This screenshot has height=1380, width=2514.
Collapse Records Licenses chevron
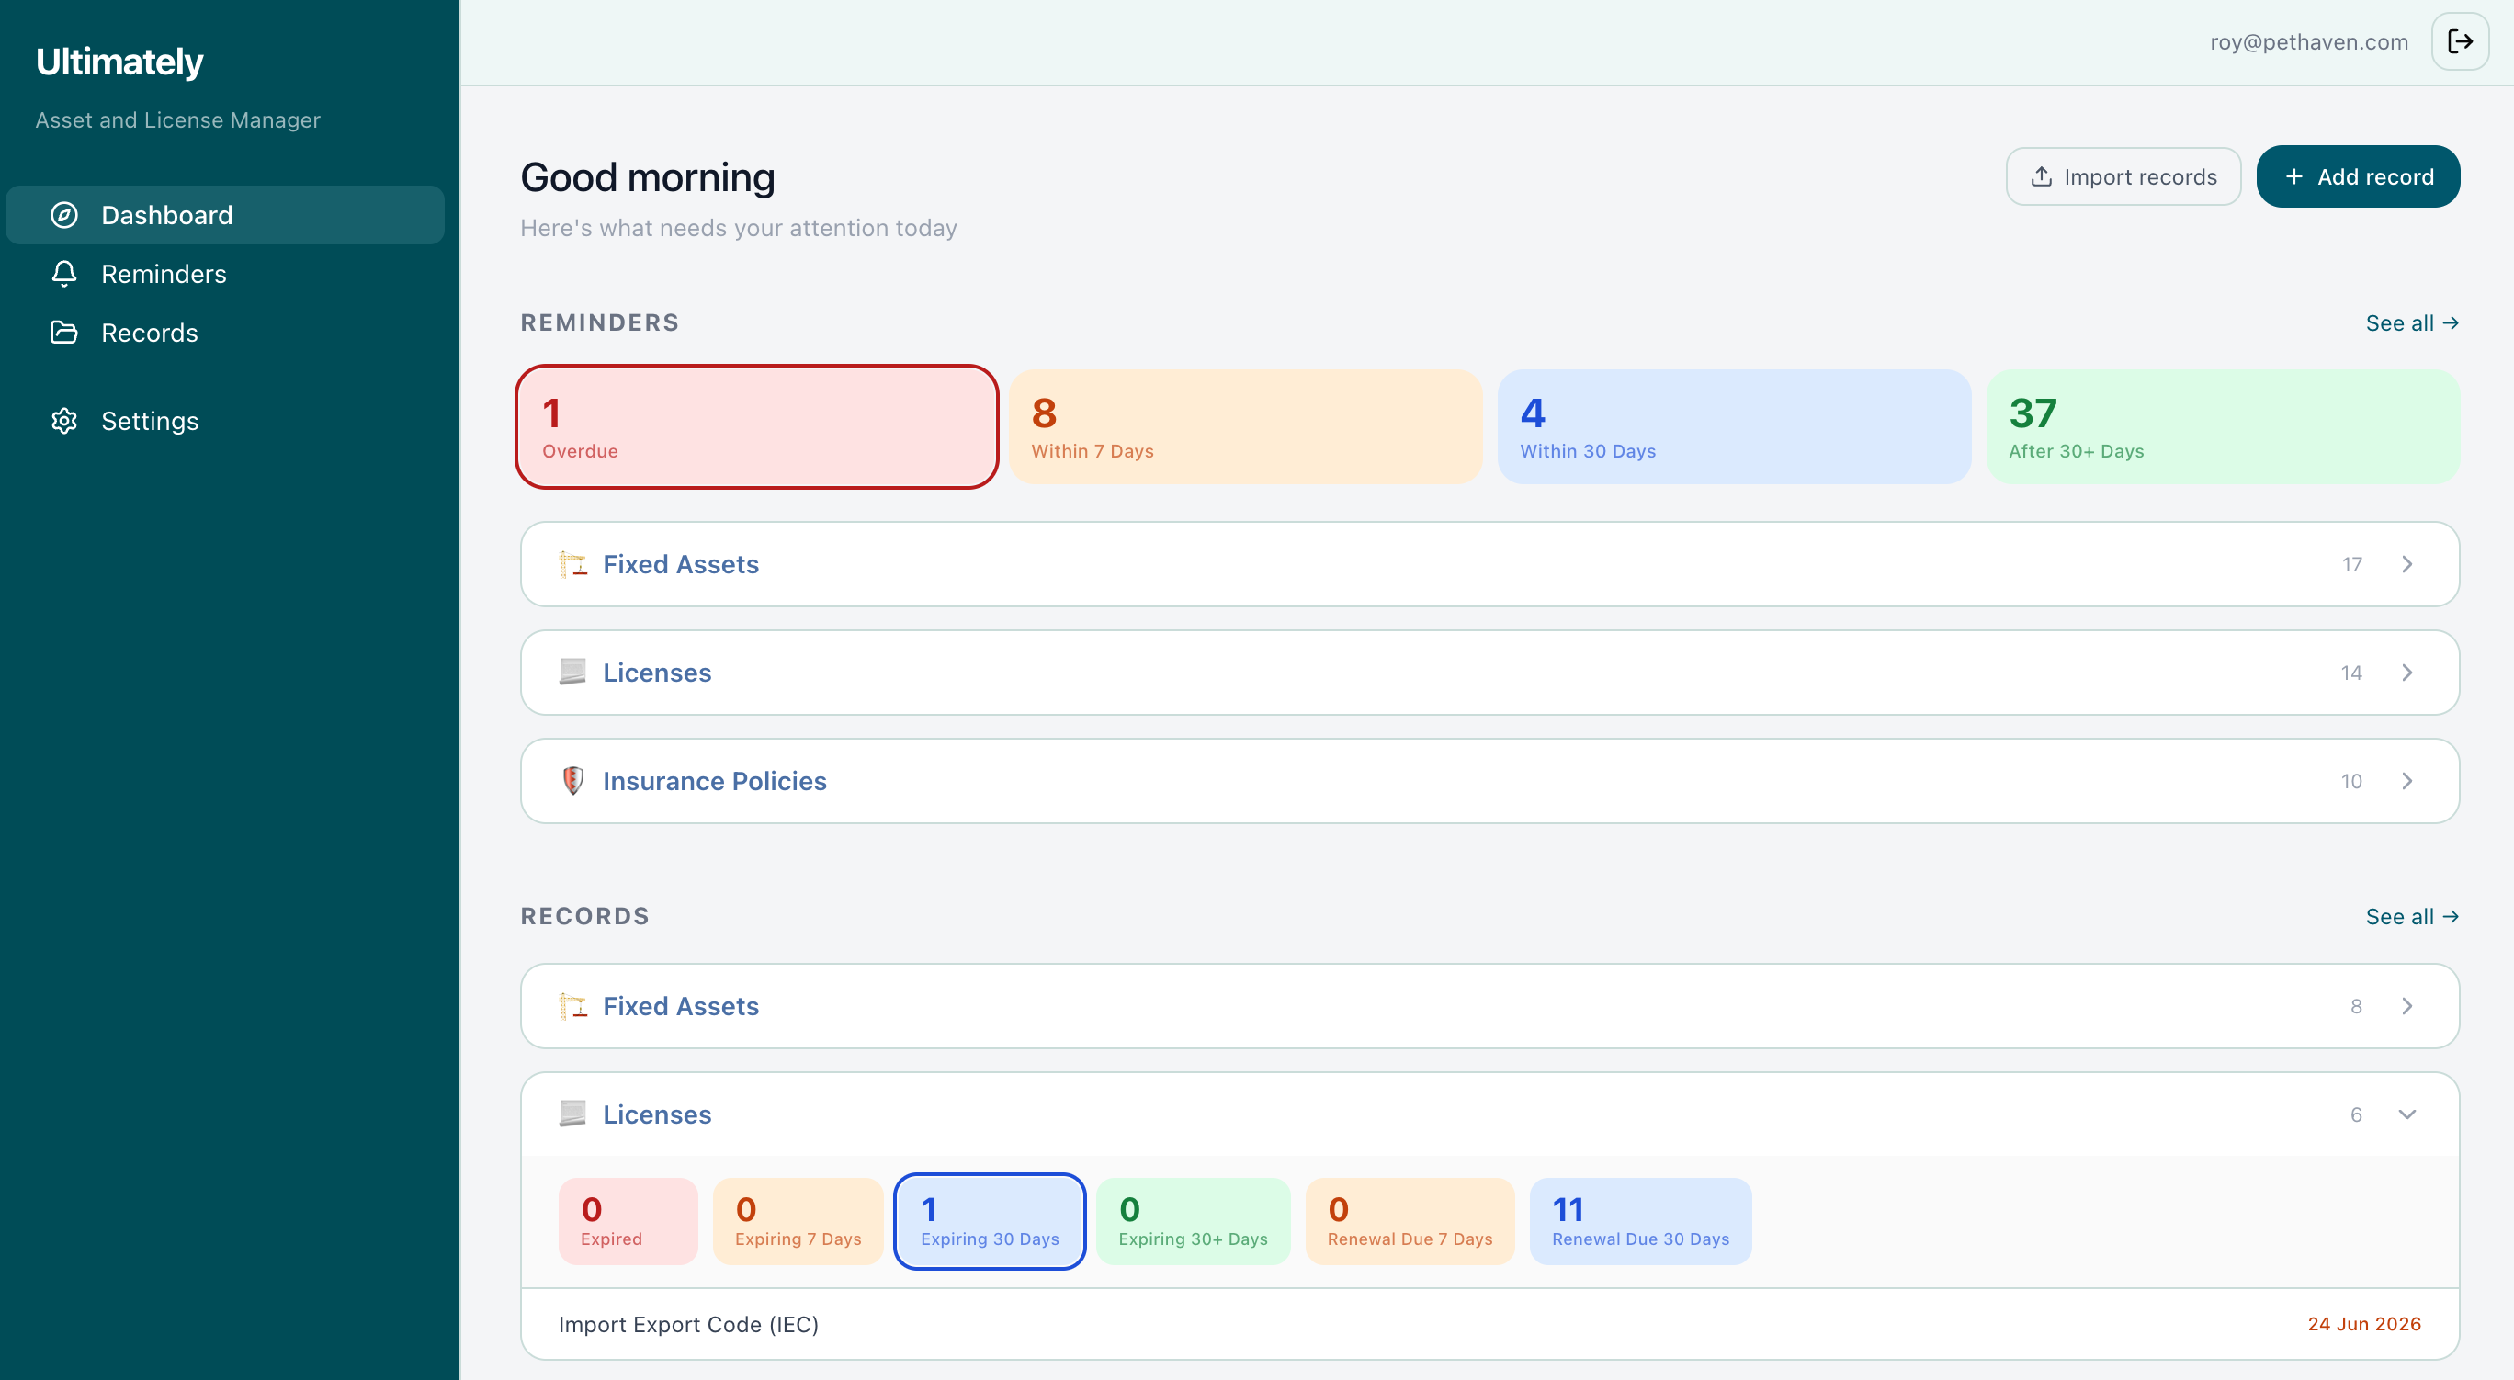click(x=2407, y=1114)
